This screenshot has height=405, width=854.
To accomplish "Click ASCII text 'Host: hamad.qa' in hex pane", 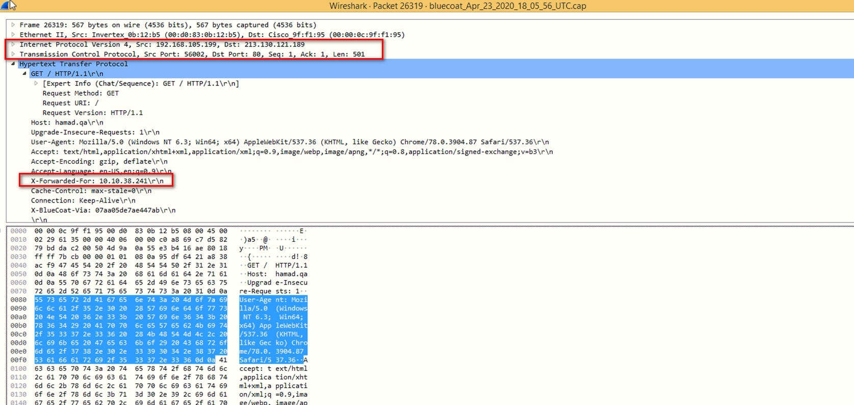I will 277,274.
